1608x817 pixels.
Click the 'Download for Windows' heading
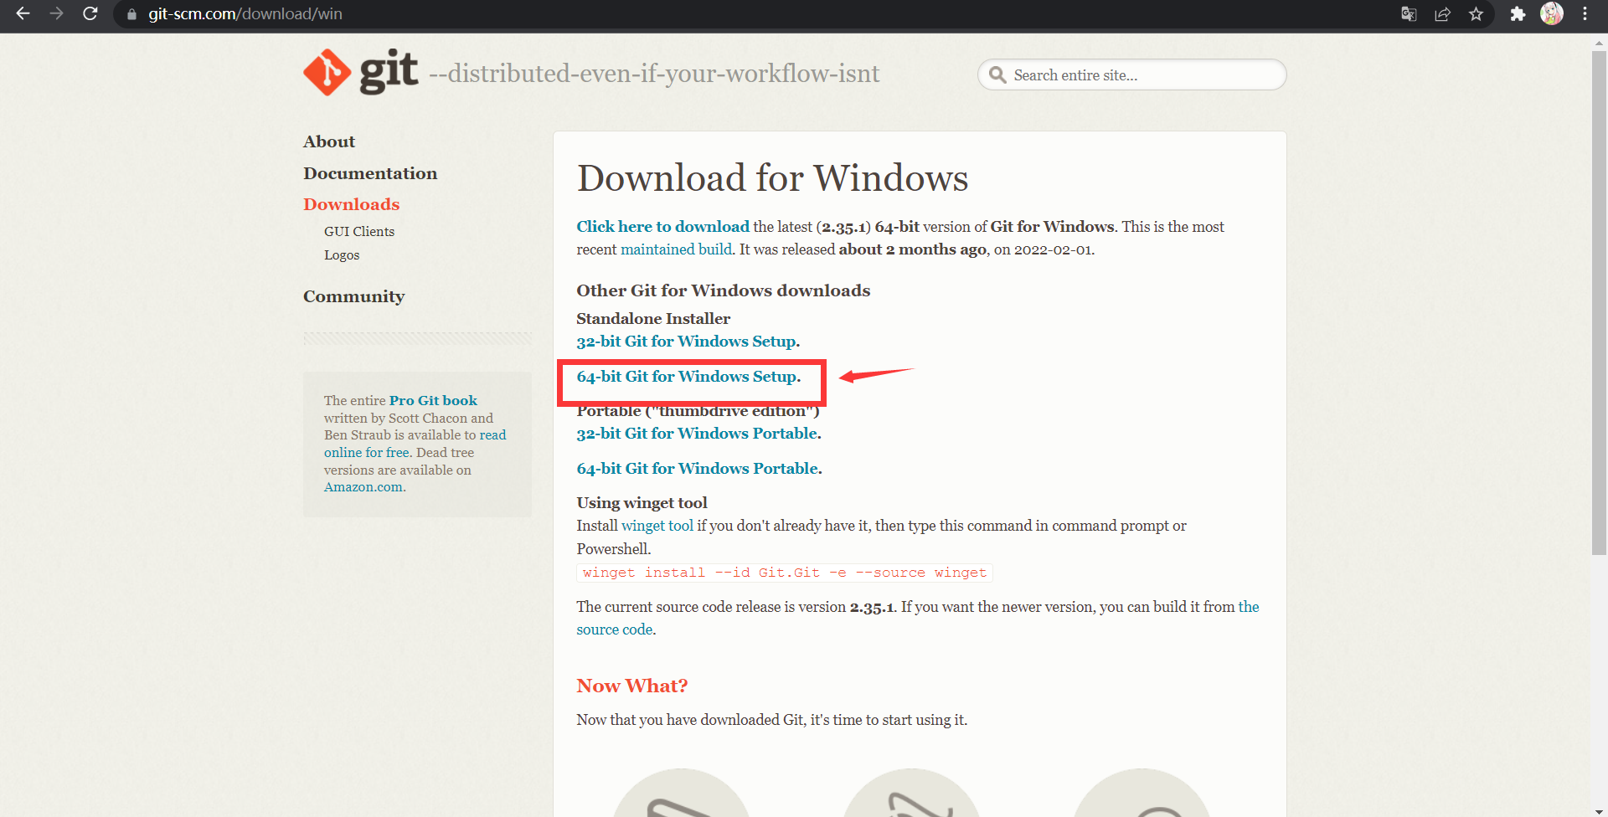point(772,178)
